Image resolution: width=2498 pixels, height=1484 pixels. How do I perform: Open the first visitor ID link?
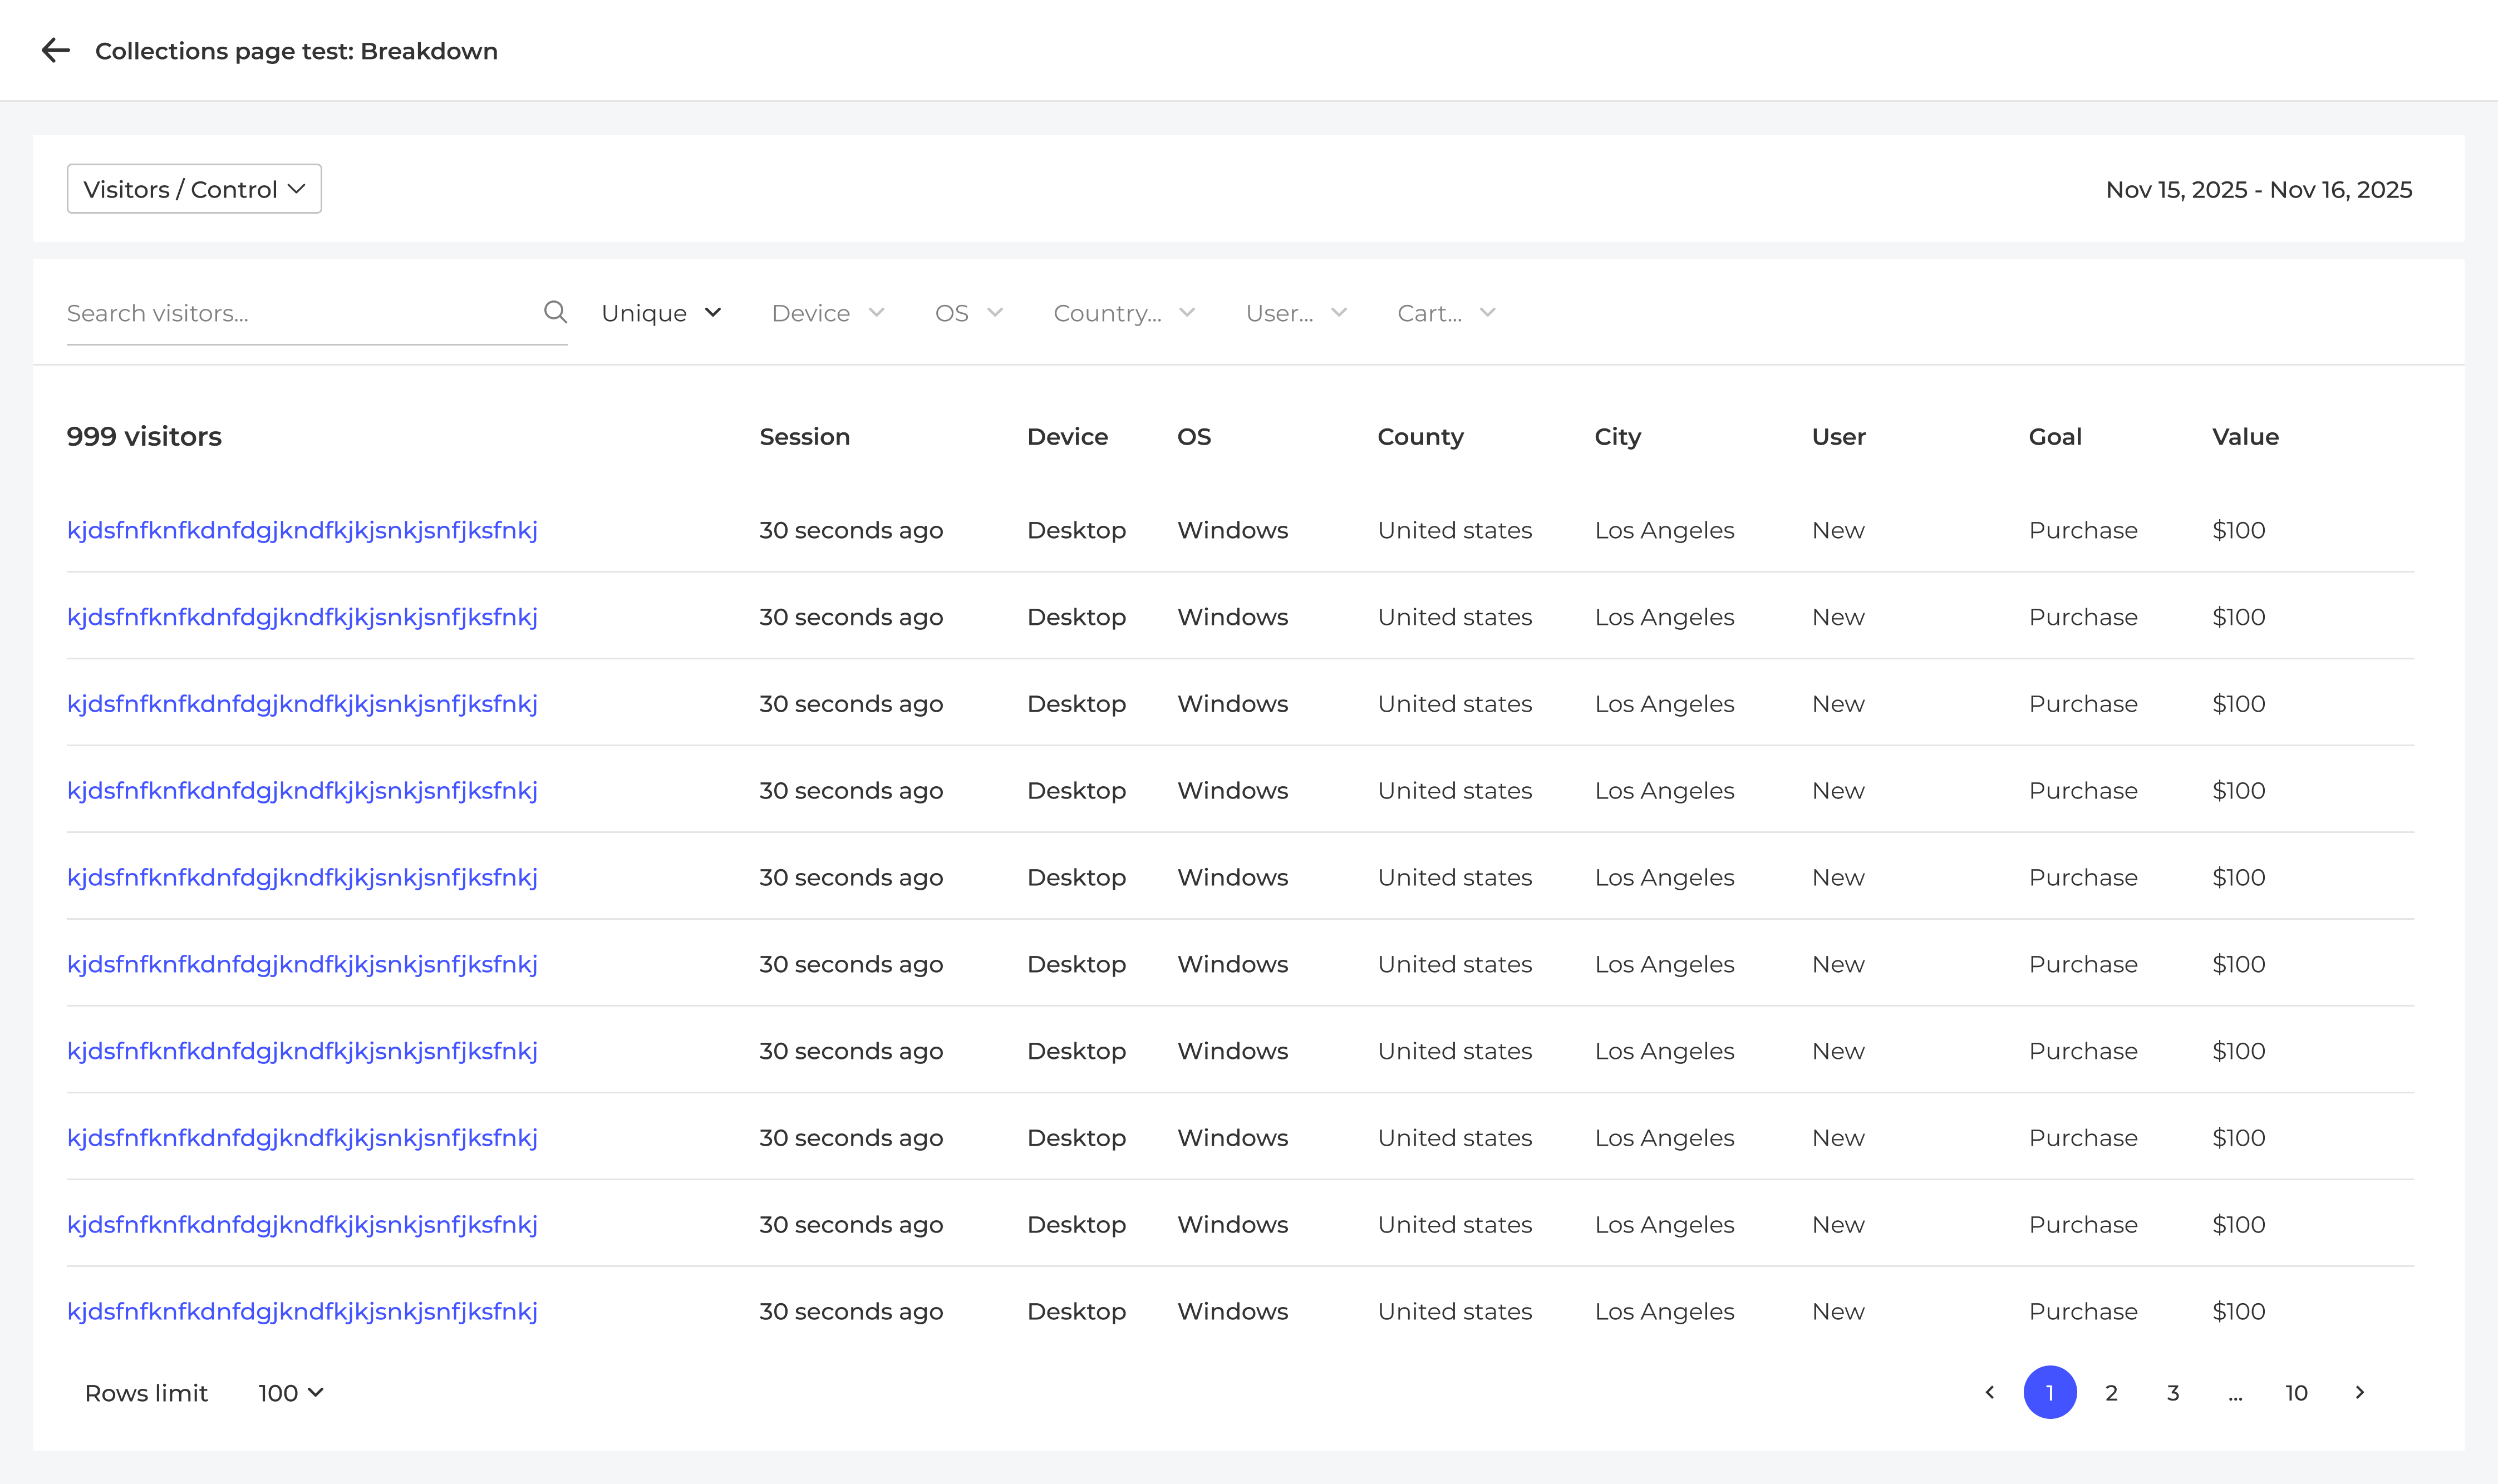(302, 530)
